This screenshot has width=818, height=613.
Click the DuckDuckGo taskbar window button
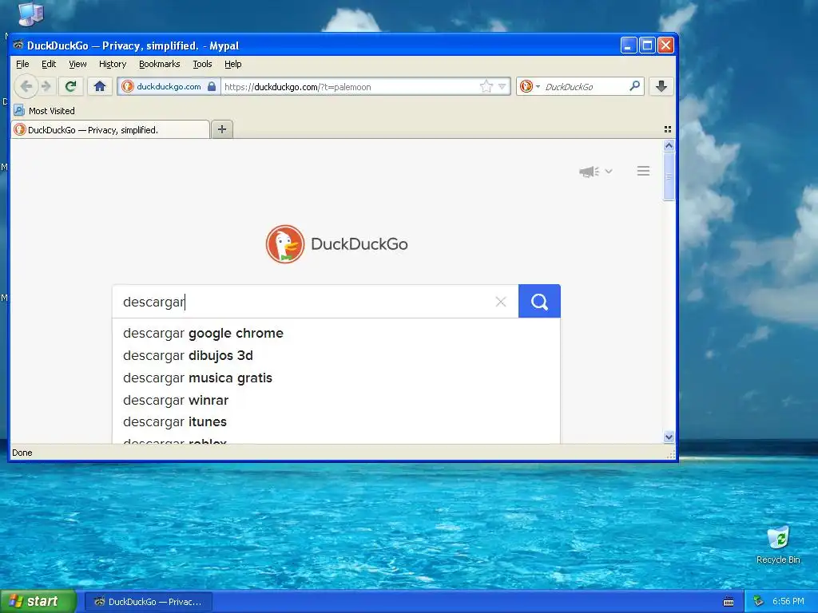149,602
